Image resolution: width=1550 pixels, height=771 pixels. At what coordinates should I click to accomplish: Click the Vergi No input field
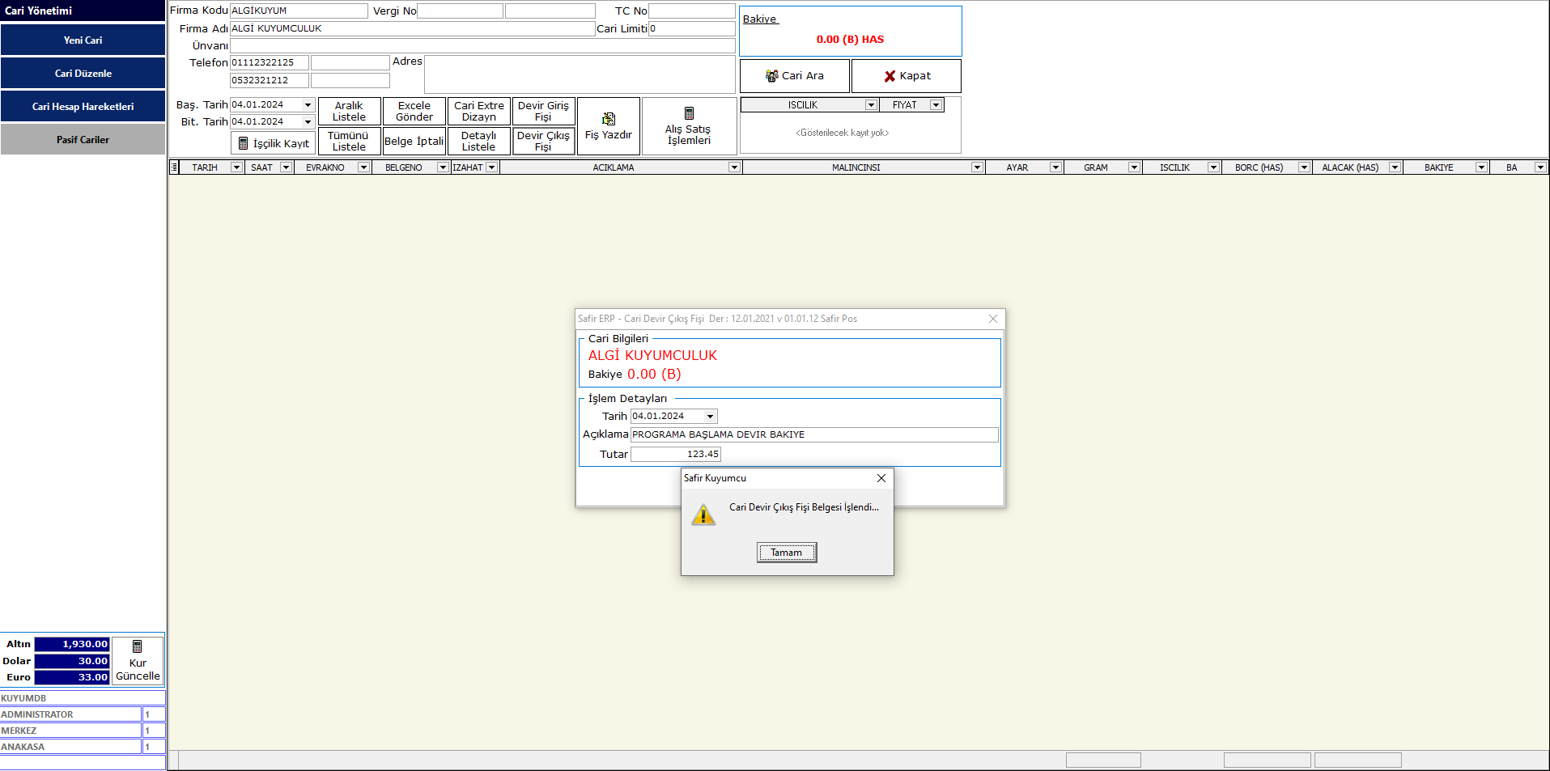tap(461, 11)
